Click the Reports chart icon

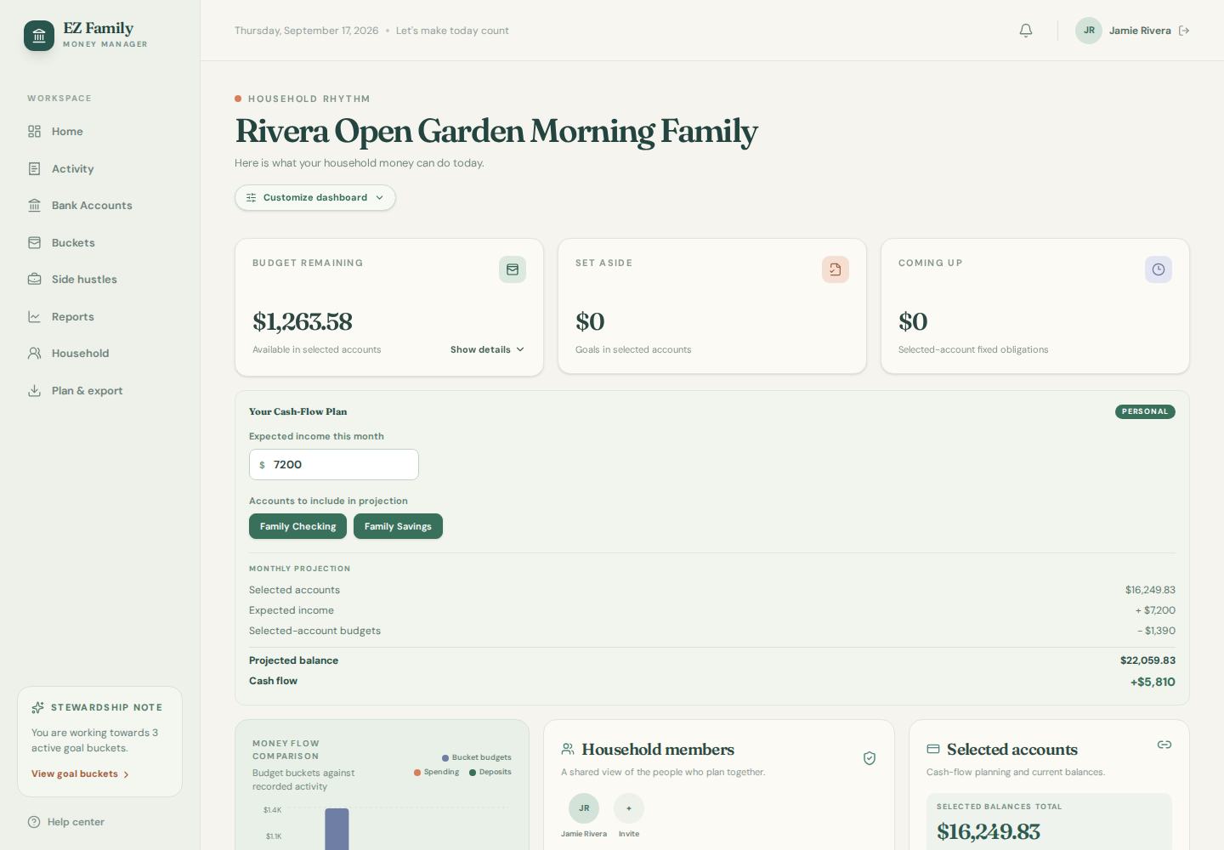coord(34,317)
